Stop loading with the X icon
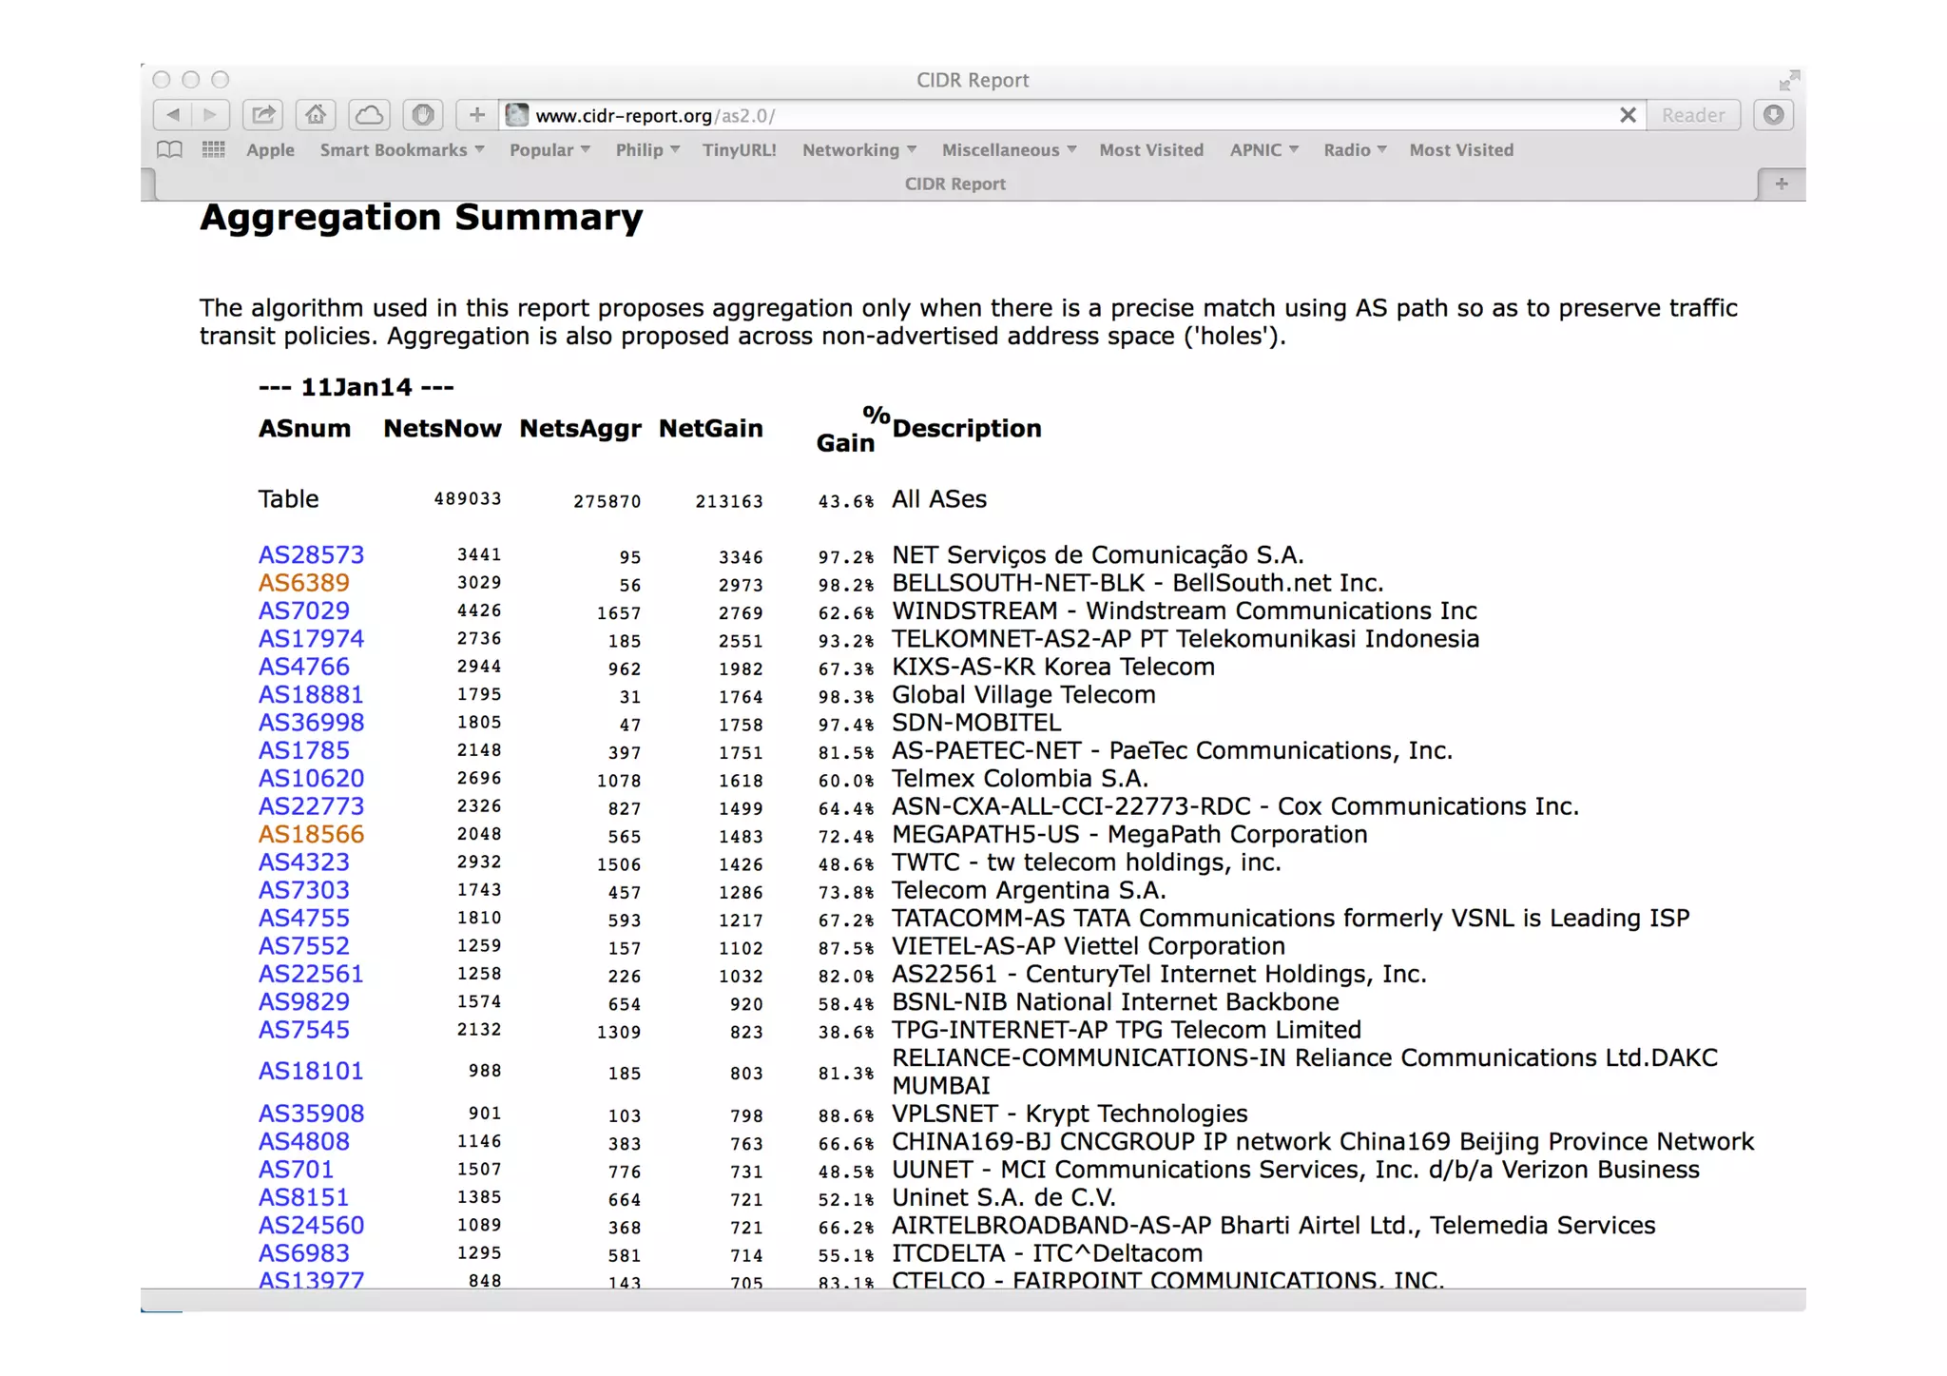The width and height of the screenshot is (1947, 1376). [x=1628, y=115]
